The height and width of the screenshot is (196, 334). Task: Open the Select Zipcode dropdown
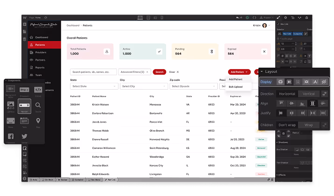coord(194,86)
